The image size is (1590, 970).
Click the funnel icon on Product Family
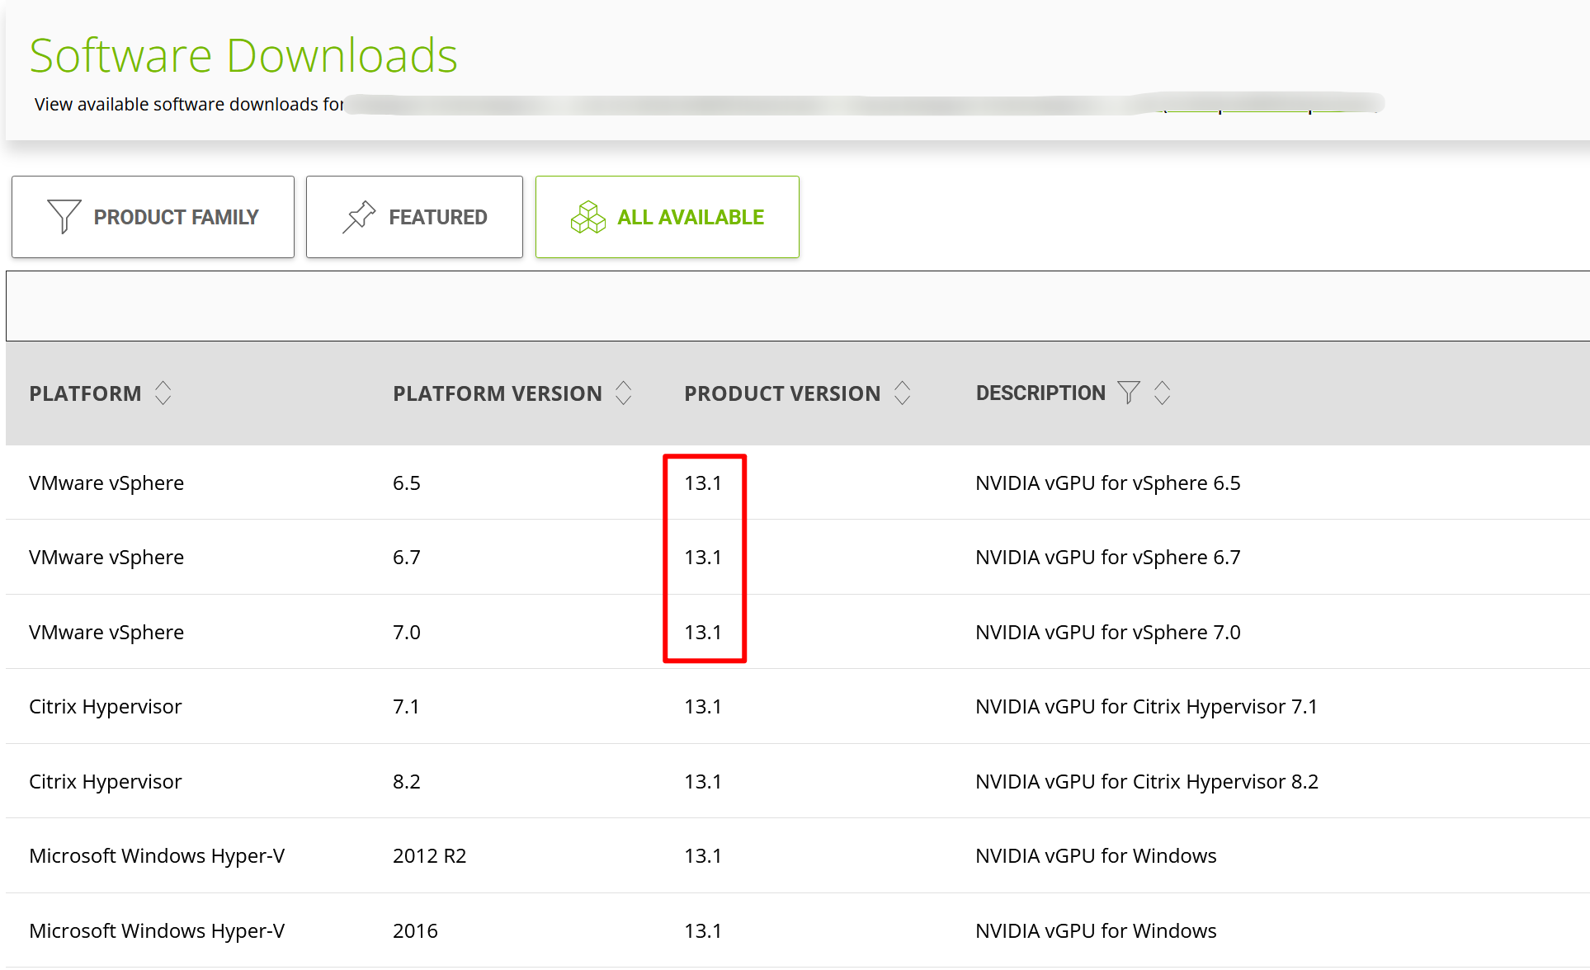[x=64, y=217]
